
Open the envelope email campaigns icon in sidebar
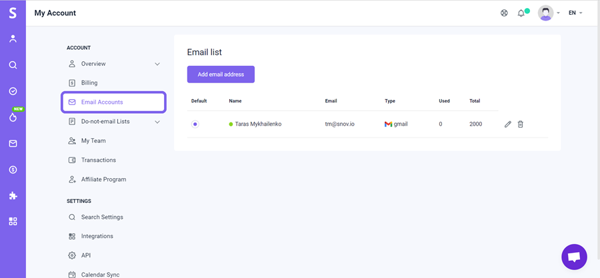point(13,144)
